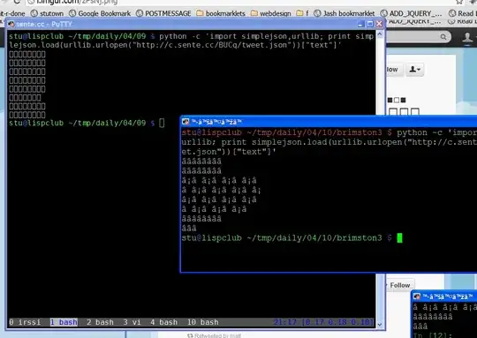Screen dimensions: 477x338
Task: Switch to screen window 4 bash
Action: [163, 322]
